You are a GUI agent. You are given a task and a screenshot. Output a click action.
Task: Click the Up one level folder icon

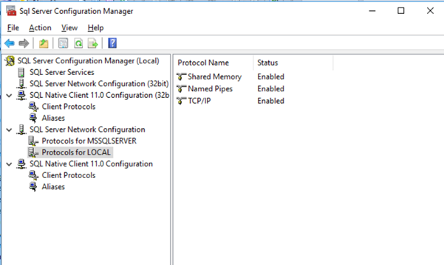tap(44, 43)
